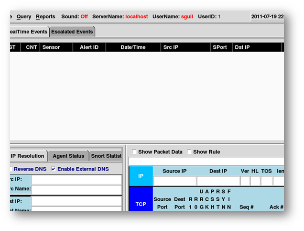Click the Alert ID column header
Image resolution: width=304 pixels, height=231 pixels.
click(89, 47)
